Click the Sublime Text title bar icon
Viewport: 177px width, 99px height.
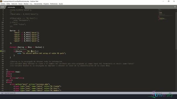1,1
